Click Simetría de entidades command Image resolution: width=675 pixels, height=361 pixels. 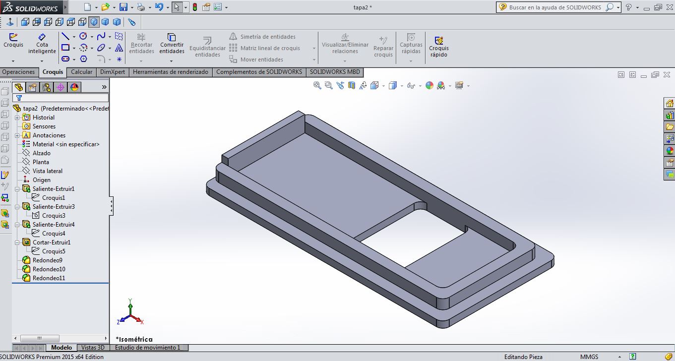coord(262,37)
